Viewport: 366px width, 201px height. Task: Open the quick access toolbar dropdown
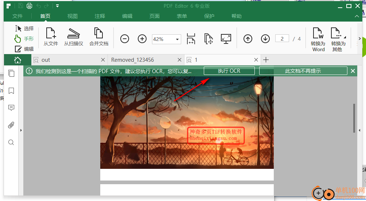(x=58, y=6)
